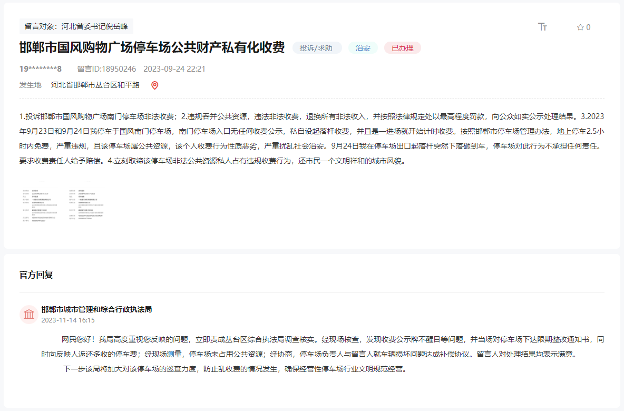Click the reply sentence starting 下一步该局
Viewport: 624px width, 411px height.
pyautogui.click(x=236, y=369)
